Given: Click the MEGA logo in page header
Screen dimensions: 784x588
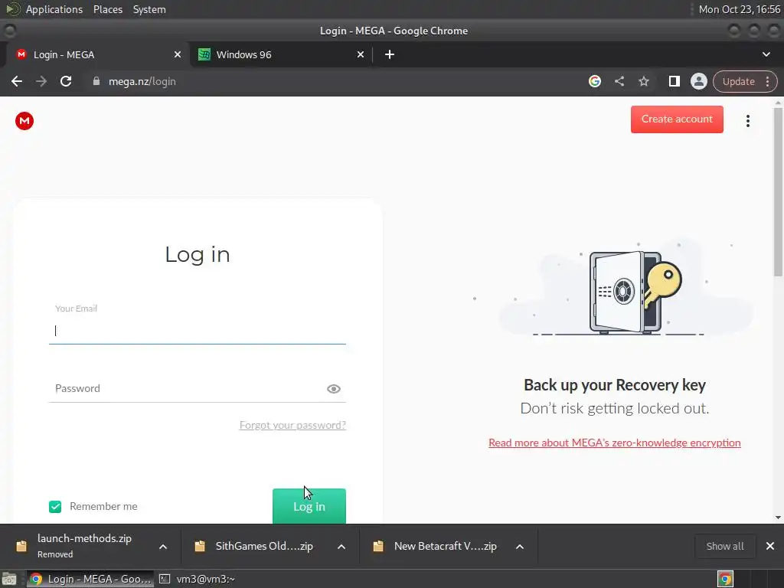Looking at the screenshot, I should coord(24,121).
